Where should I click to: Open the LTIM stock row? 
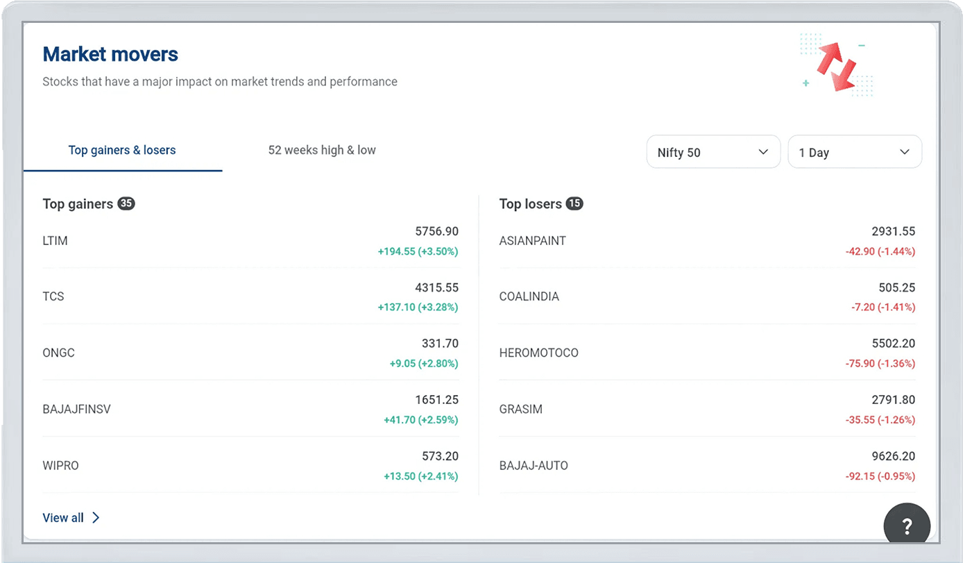tap(55, 241)
